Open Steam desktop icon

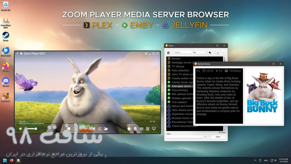tap(6, 36)
